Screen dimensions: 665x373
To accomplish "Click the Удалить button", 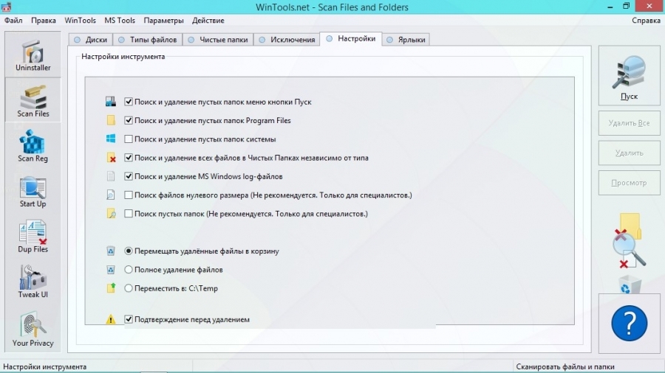I will [629, 153].
